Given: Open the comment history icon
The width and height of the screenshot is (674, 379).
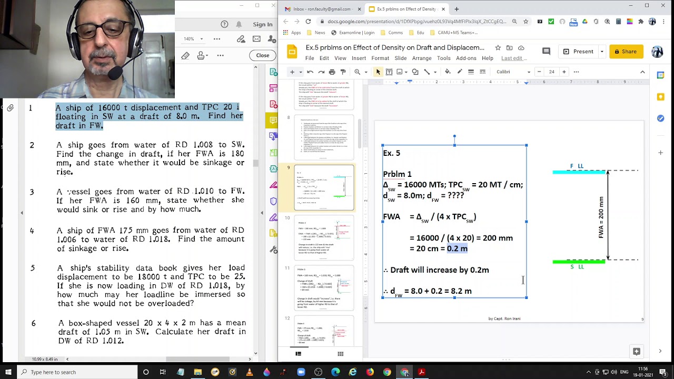Looking at the screenshot, I should tap(546, 52).
